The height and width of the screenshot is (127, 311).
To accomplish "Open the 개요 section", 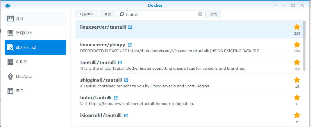I will 35,19.
